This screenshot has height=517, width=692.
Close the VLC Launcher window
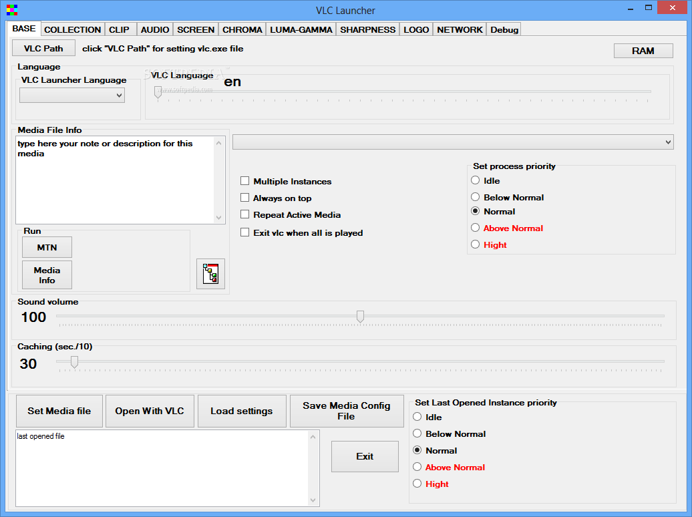(x=672, y=7)
